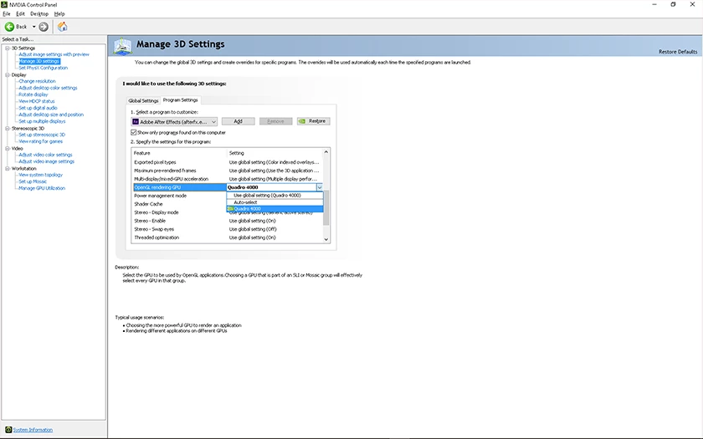Open Set up Mosaic
Screen dimensions: 703x439
(33, 182)
